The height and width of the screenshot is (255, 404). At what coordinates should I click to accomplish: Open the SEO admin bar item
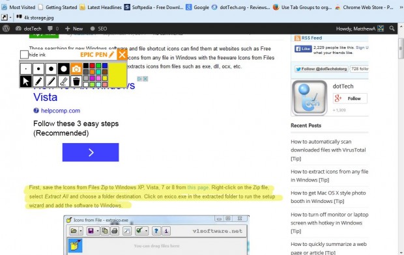pos(98,29)
